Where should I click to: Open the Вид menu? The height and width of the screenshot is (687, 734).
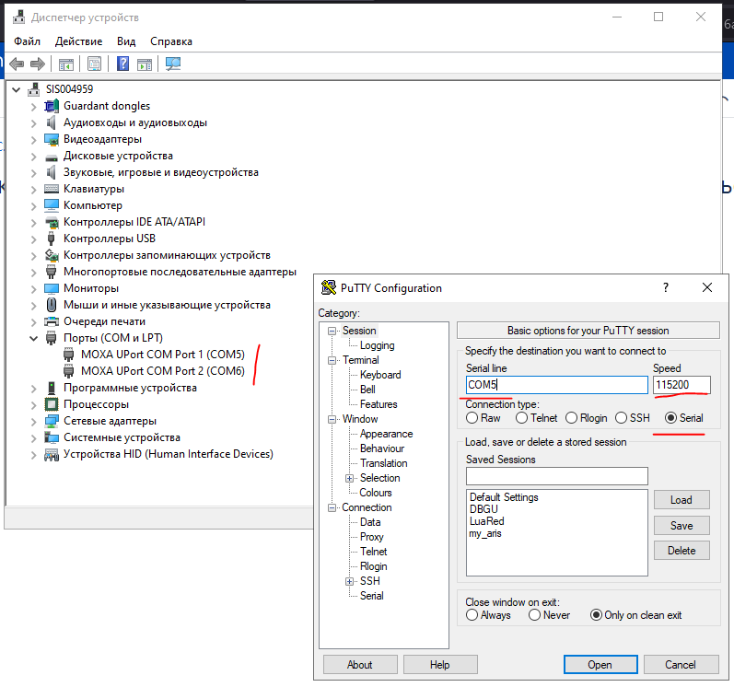(x=126, y=41)
